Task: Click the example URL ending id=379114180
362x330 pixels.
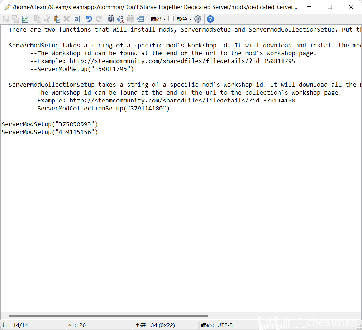Action: (182, 101)
